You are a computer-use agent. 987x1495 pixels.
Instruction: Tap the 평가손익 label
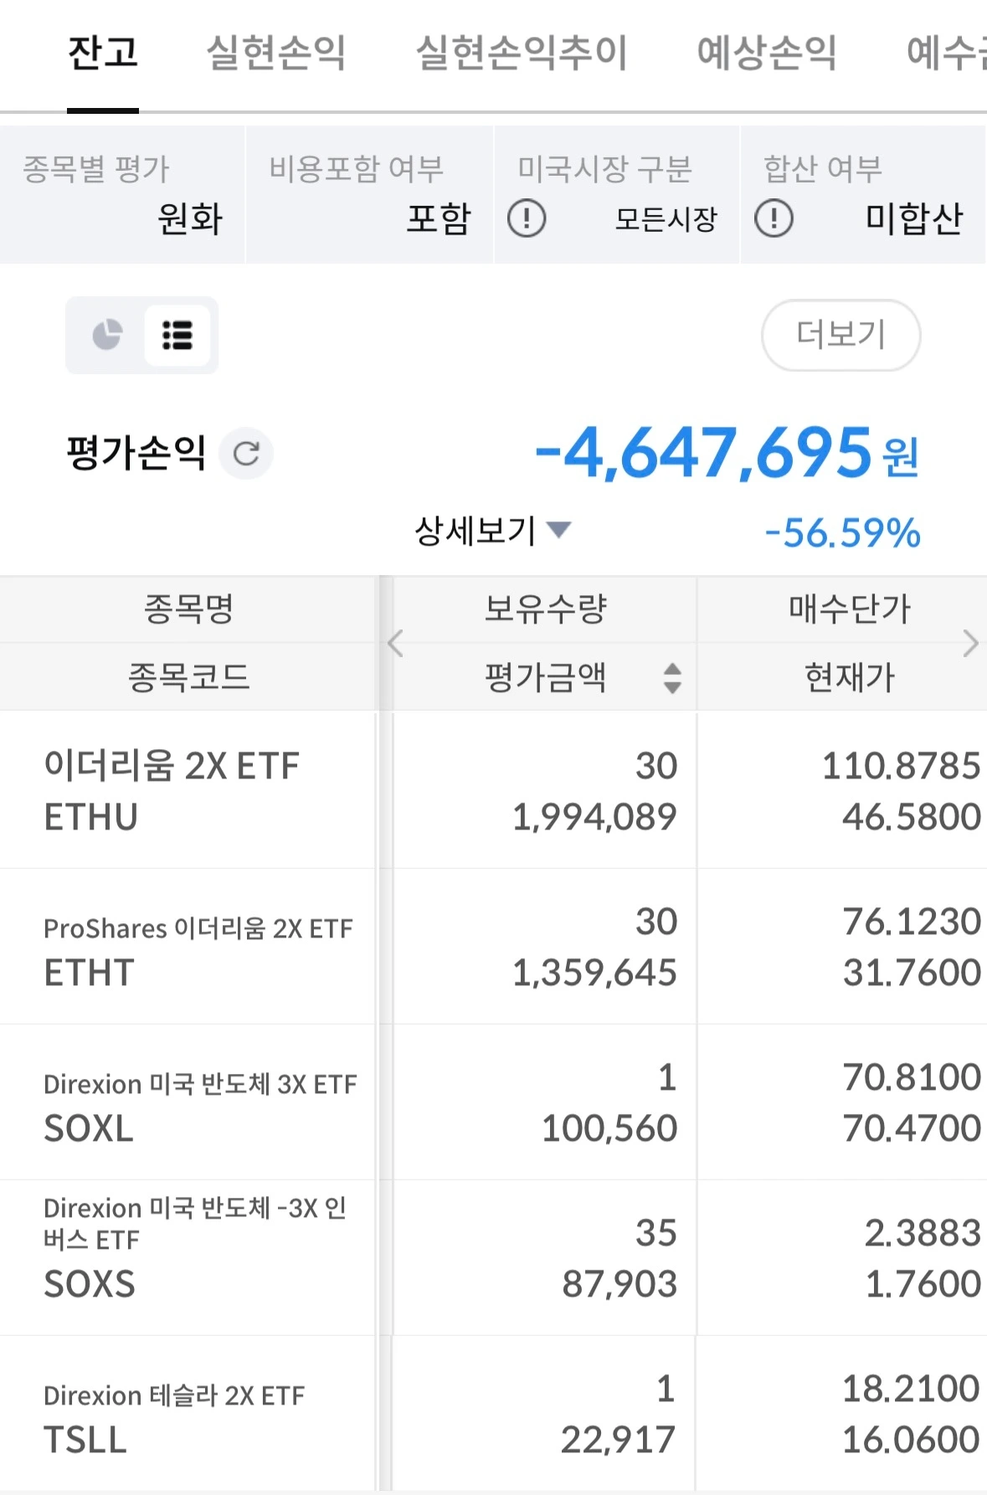click(136, 453)
